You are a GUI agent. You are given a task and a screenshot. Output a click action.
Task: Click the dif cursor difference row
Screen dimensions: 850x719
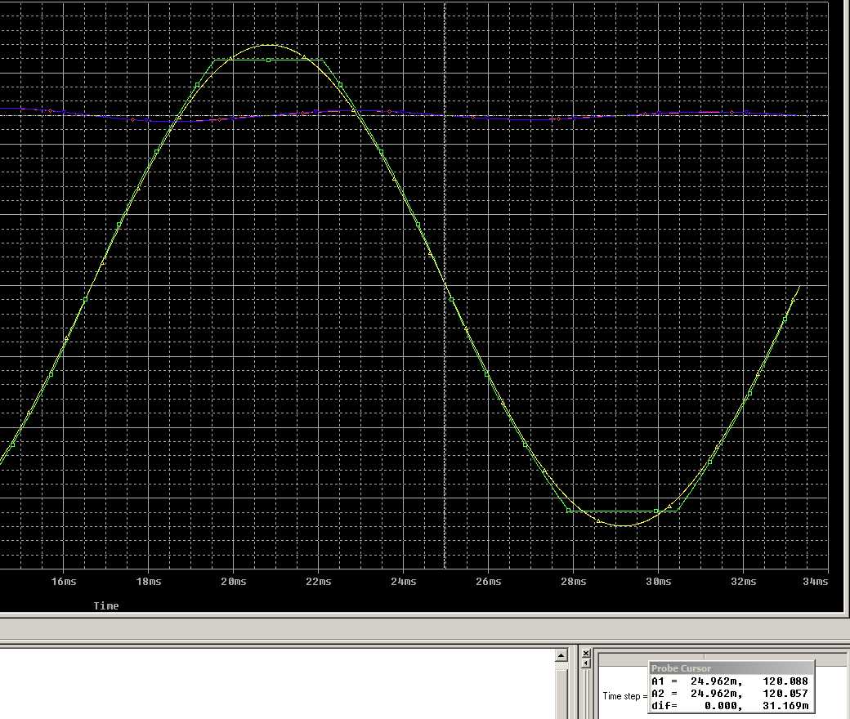[x=730, y=705]
